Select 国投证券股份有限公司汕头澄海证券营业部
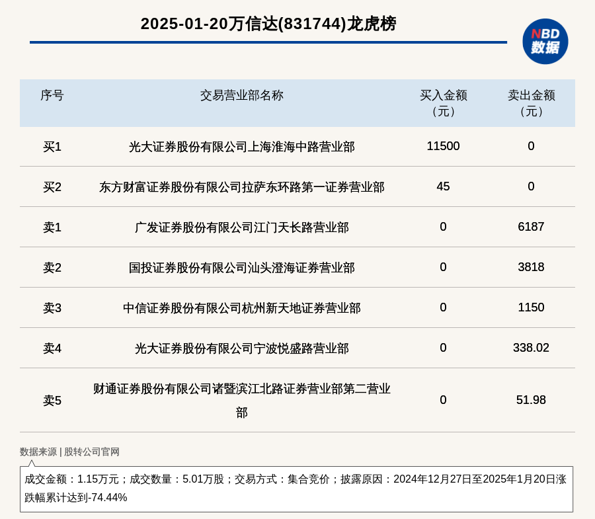 point(242,268)
